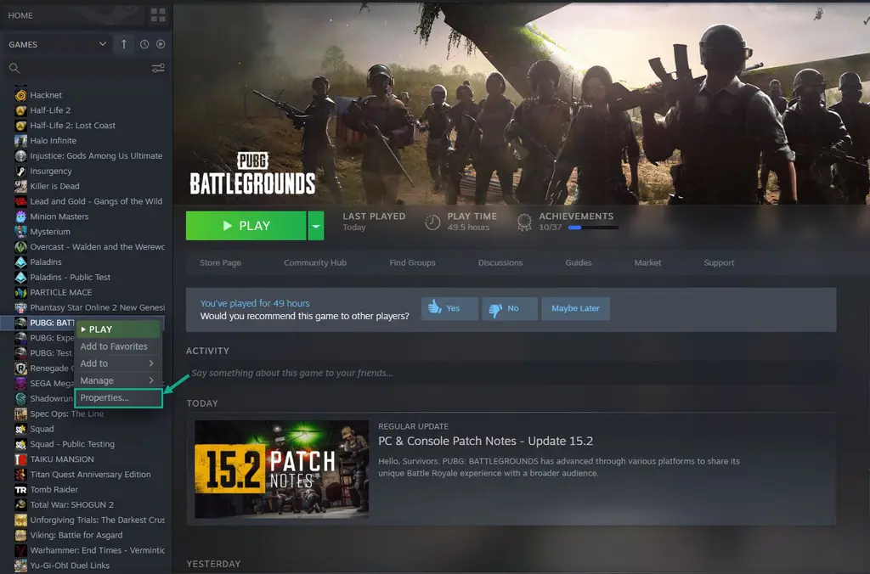Open the 15.2 Patch Notes thumbnail
The height and width of the screenshot is (574, 870).
click(282, 470)
